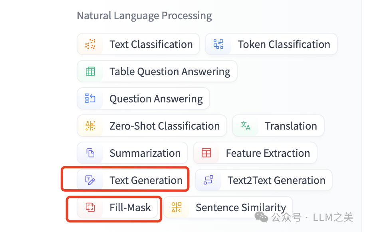The width and height of the screenshot is (365, 232).
Task: Select Table Question Answering filter
Action: pos(170,72)
